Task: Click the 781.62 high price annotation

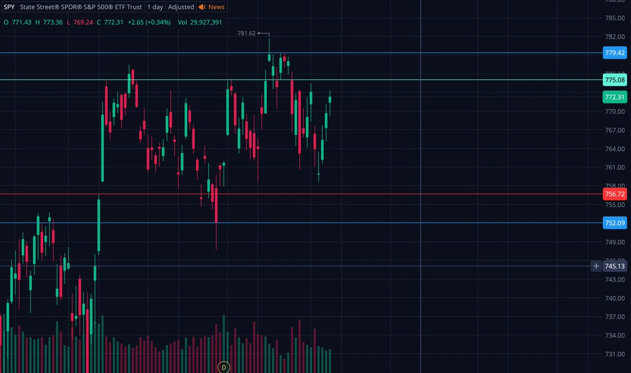Action: (247, 33)
